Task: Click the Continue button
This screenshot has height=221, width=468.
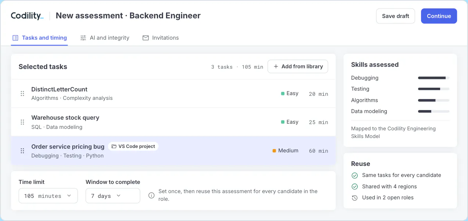Action: point(439,16)
